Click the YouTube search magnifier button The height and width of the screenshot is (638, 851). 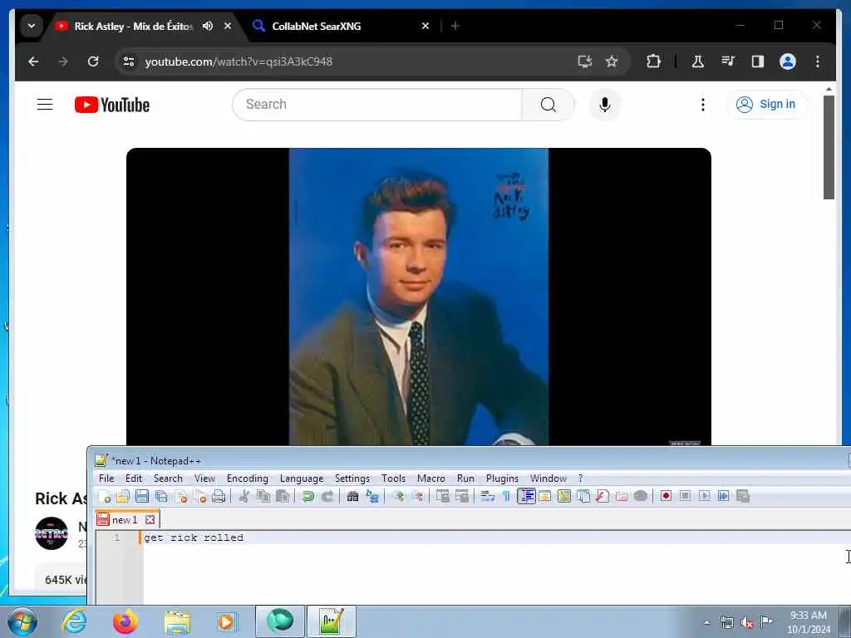[x=548, y=104]
